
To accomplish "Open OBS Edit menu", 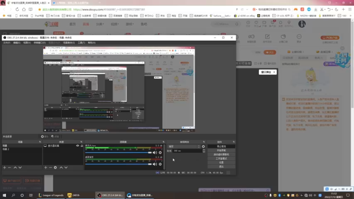I will pos(17,42).
